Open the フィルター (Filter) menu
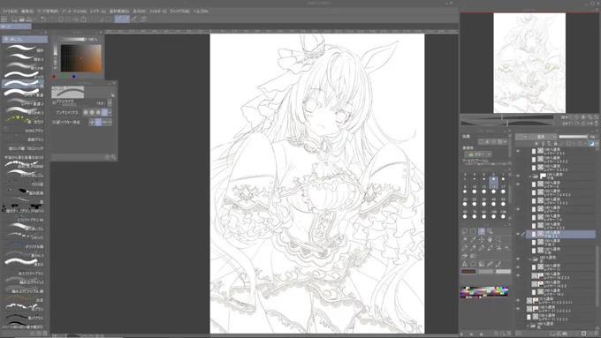Screen dimensions: 601x338 [x=157, y=11]
